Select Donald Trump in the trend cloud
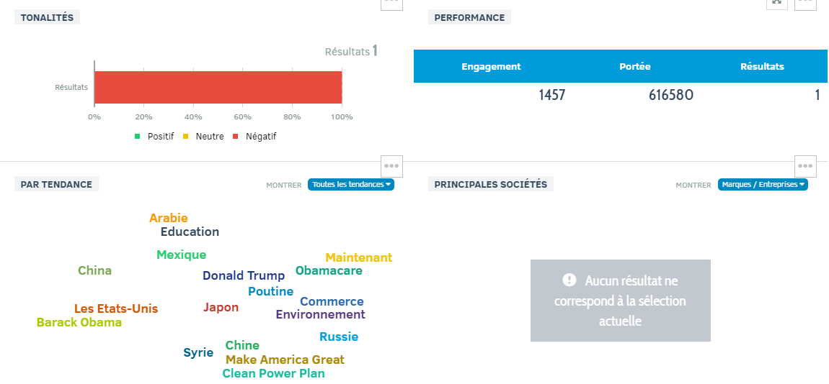Viewport: 829px width, 384px height. click(x=244, y=275)
